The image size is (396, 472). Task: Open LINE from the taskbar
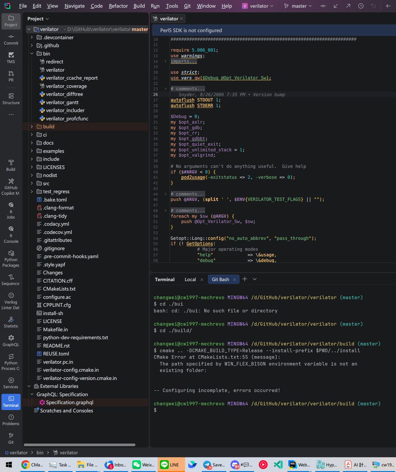coord(171,465)
